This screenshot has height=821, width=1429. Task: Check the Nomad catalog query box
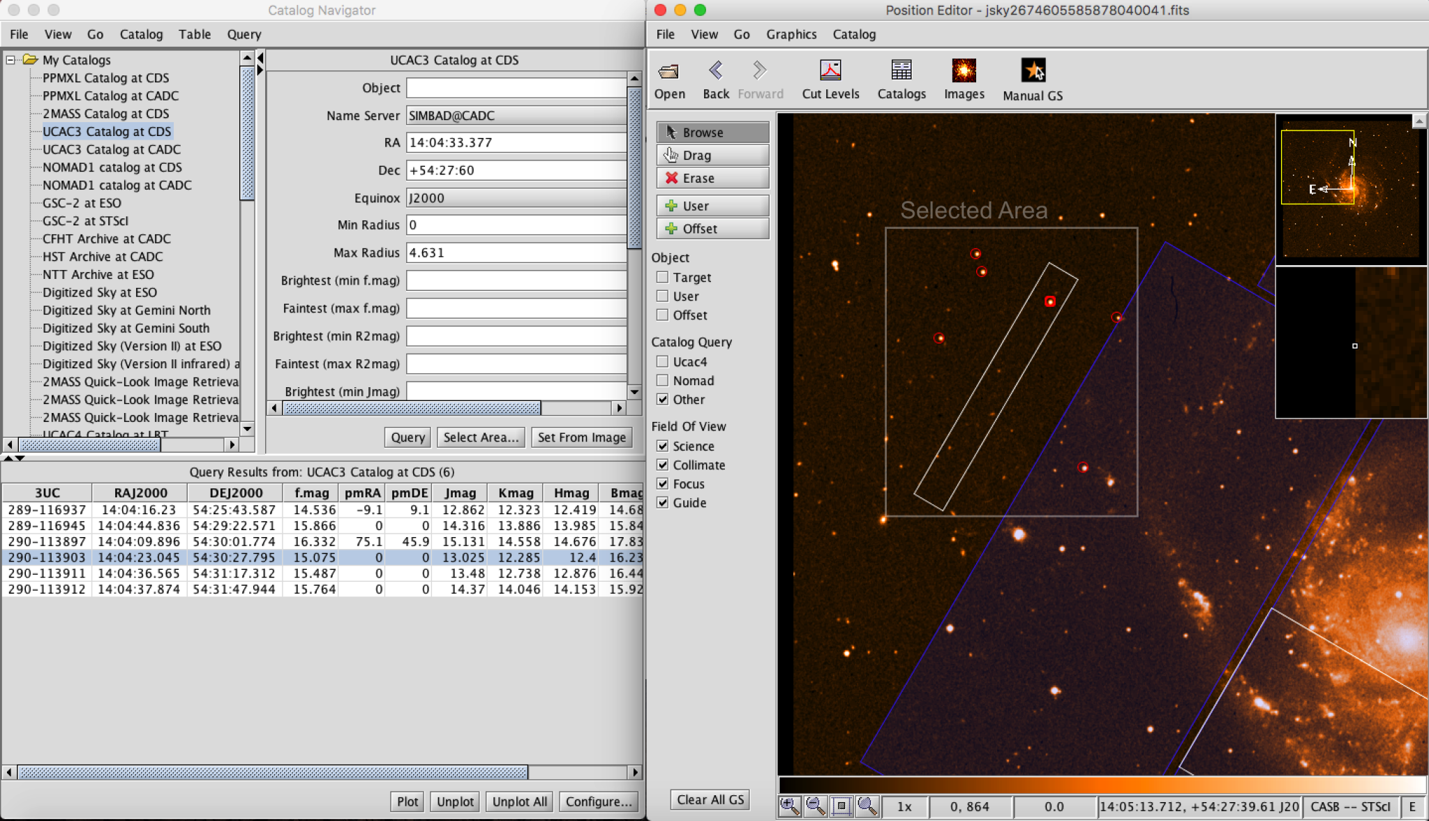point(662,380)
